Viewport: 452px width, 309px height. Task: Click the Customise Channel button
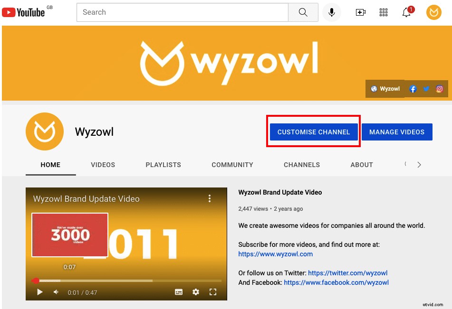313,132
